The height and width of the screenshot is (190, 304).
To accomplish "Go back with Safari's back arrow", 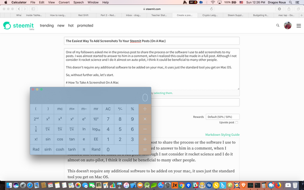I will (x=19, y=9).
